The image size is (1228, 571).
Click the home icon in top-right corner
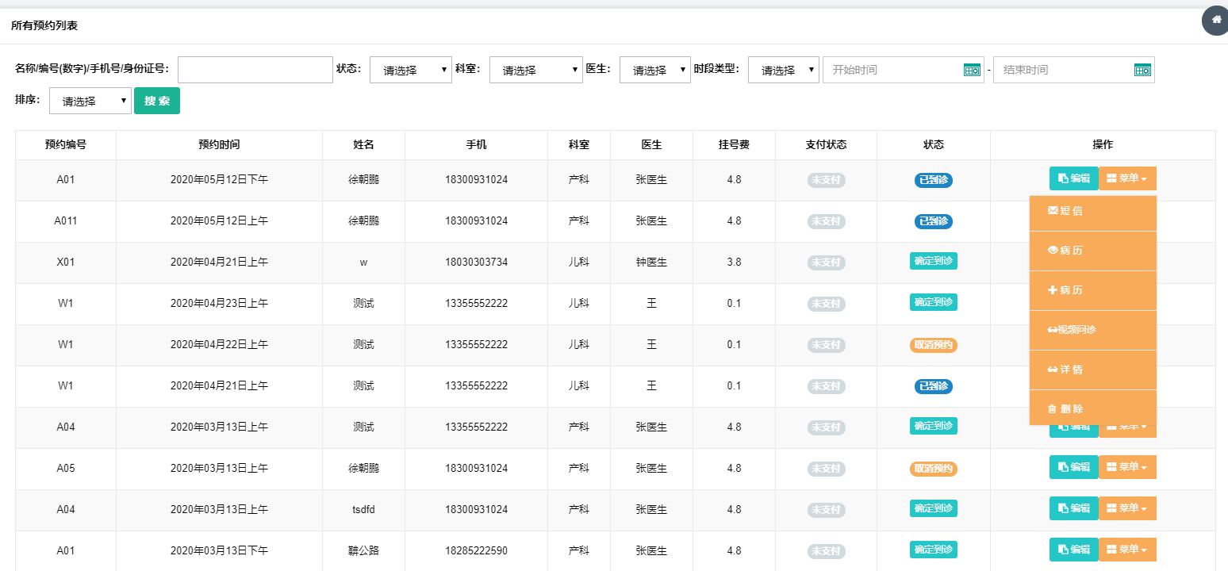pos(1216,21)
